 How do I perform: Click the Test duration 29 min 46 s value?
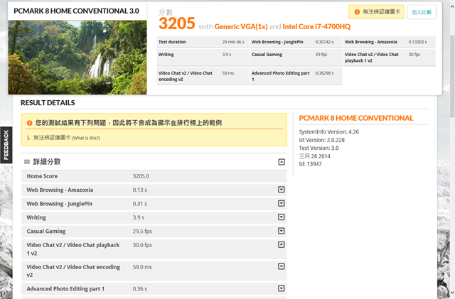233,42
